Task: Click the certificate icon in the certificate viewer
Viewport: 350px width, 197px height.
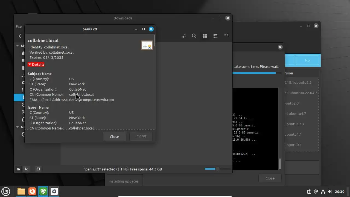Action: click(x=147, y=45)
